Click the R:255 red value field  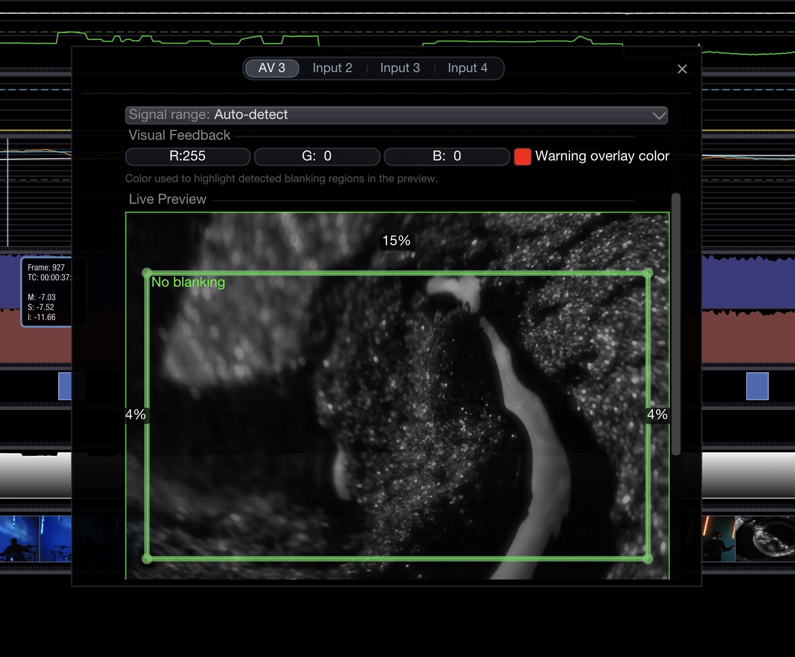187,156
